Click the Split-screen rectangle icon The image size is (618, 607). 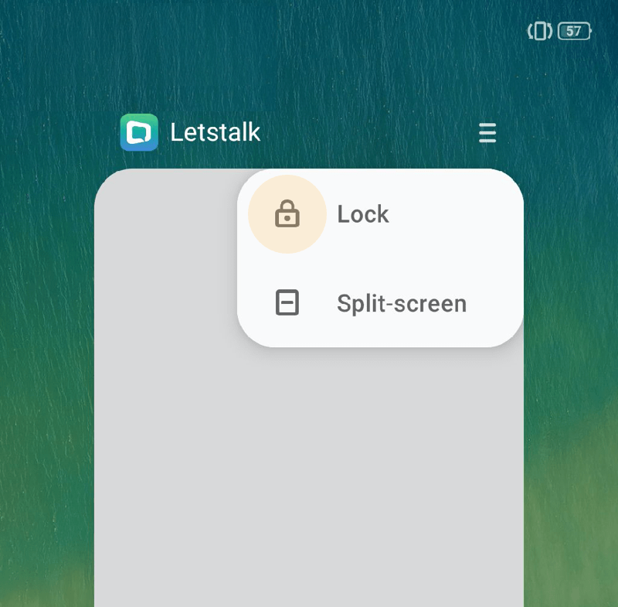coord(287,302)
